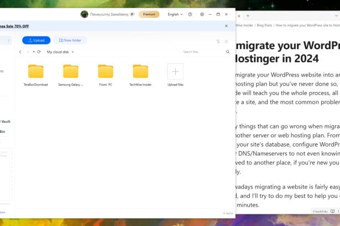Open the Bin sidebar item
340x226 pixels.
pos(3,132)
